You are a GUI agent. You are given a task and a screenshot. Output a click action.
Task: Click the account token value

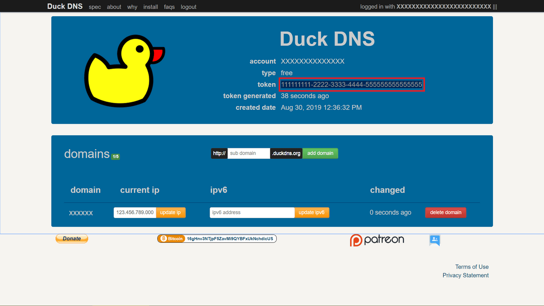351,85
